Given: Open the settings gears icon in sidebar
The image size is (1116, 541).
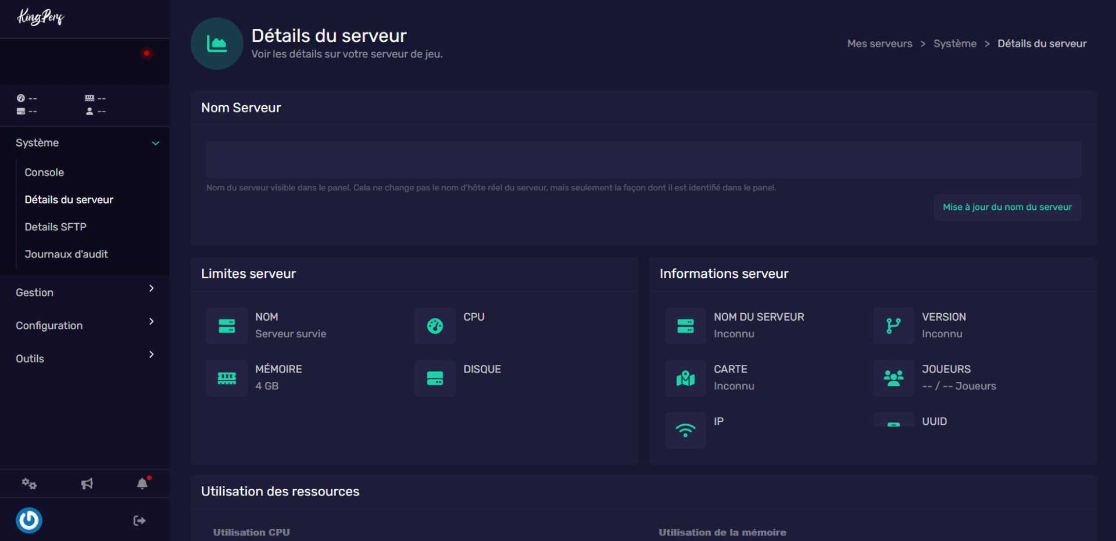Looking at the screenshot, I should tap(29, 483).
